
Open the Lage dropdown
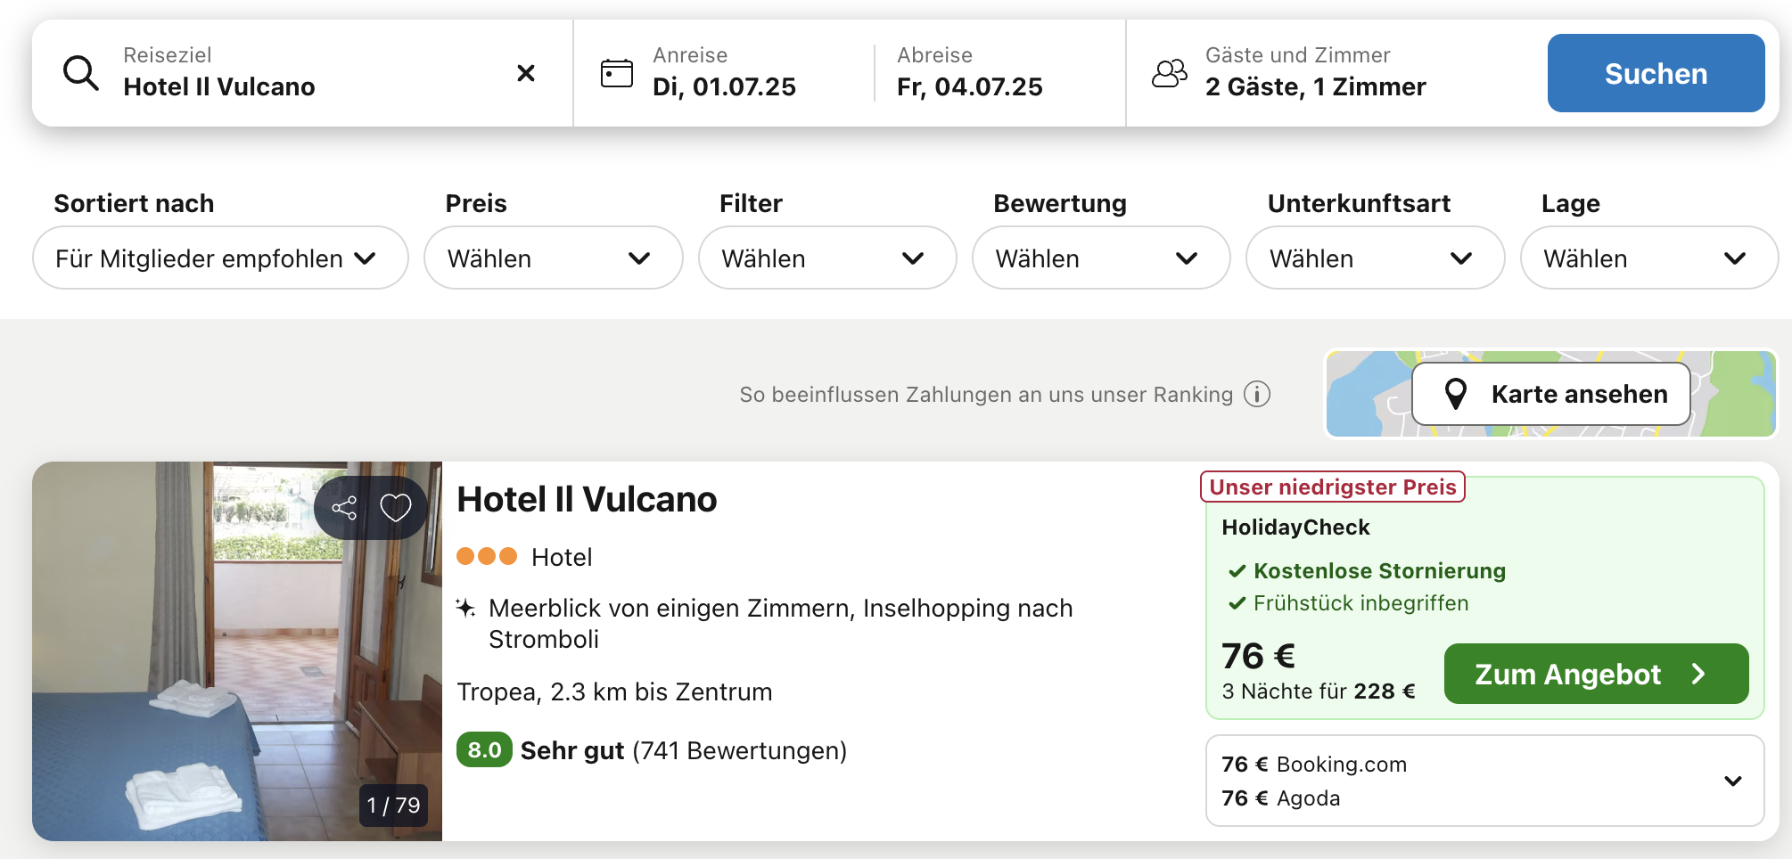1649,258
